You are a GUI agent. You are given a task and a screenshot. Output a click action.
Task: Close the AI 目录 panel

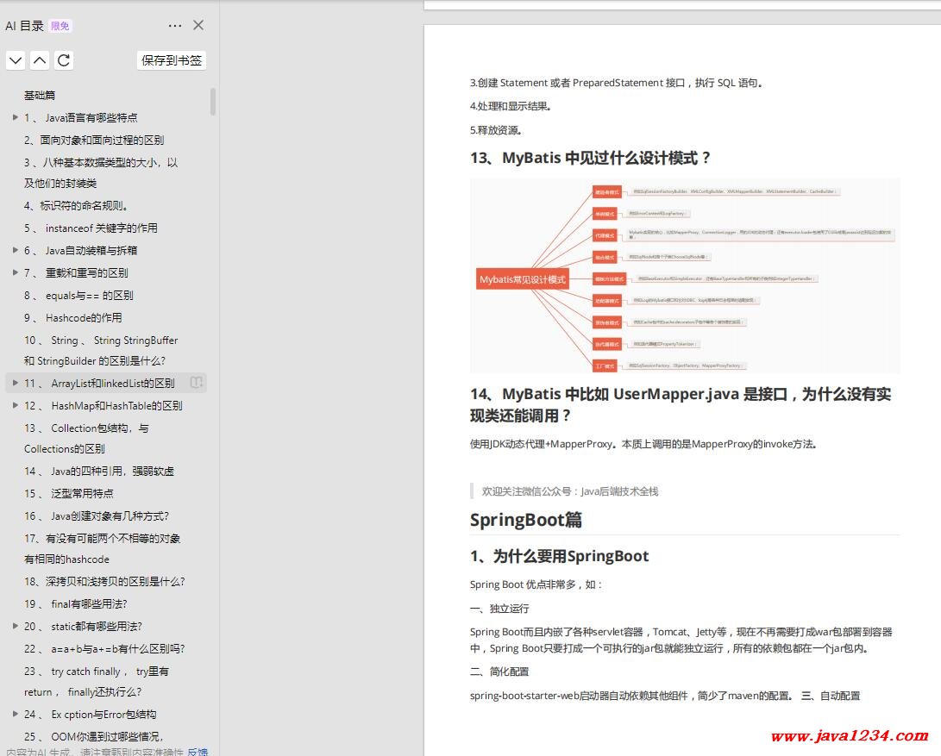pyautogui.click(x=198, y=26)
